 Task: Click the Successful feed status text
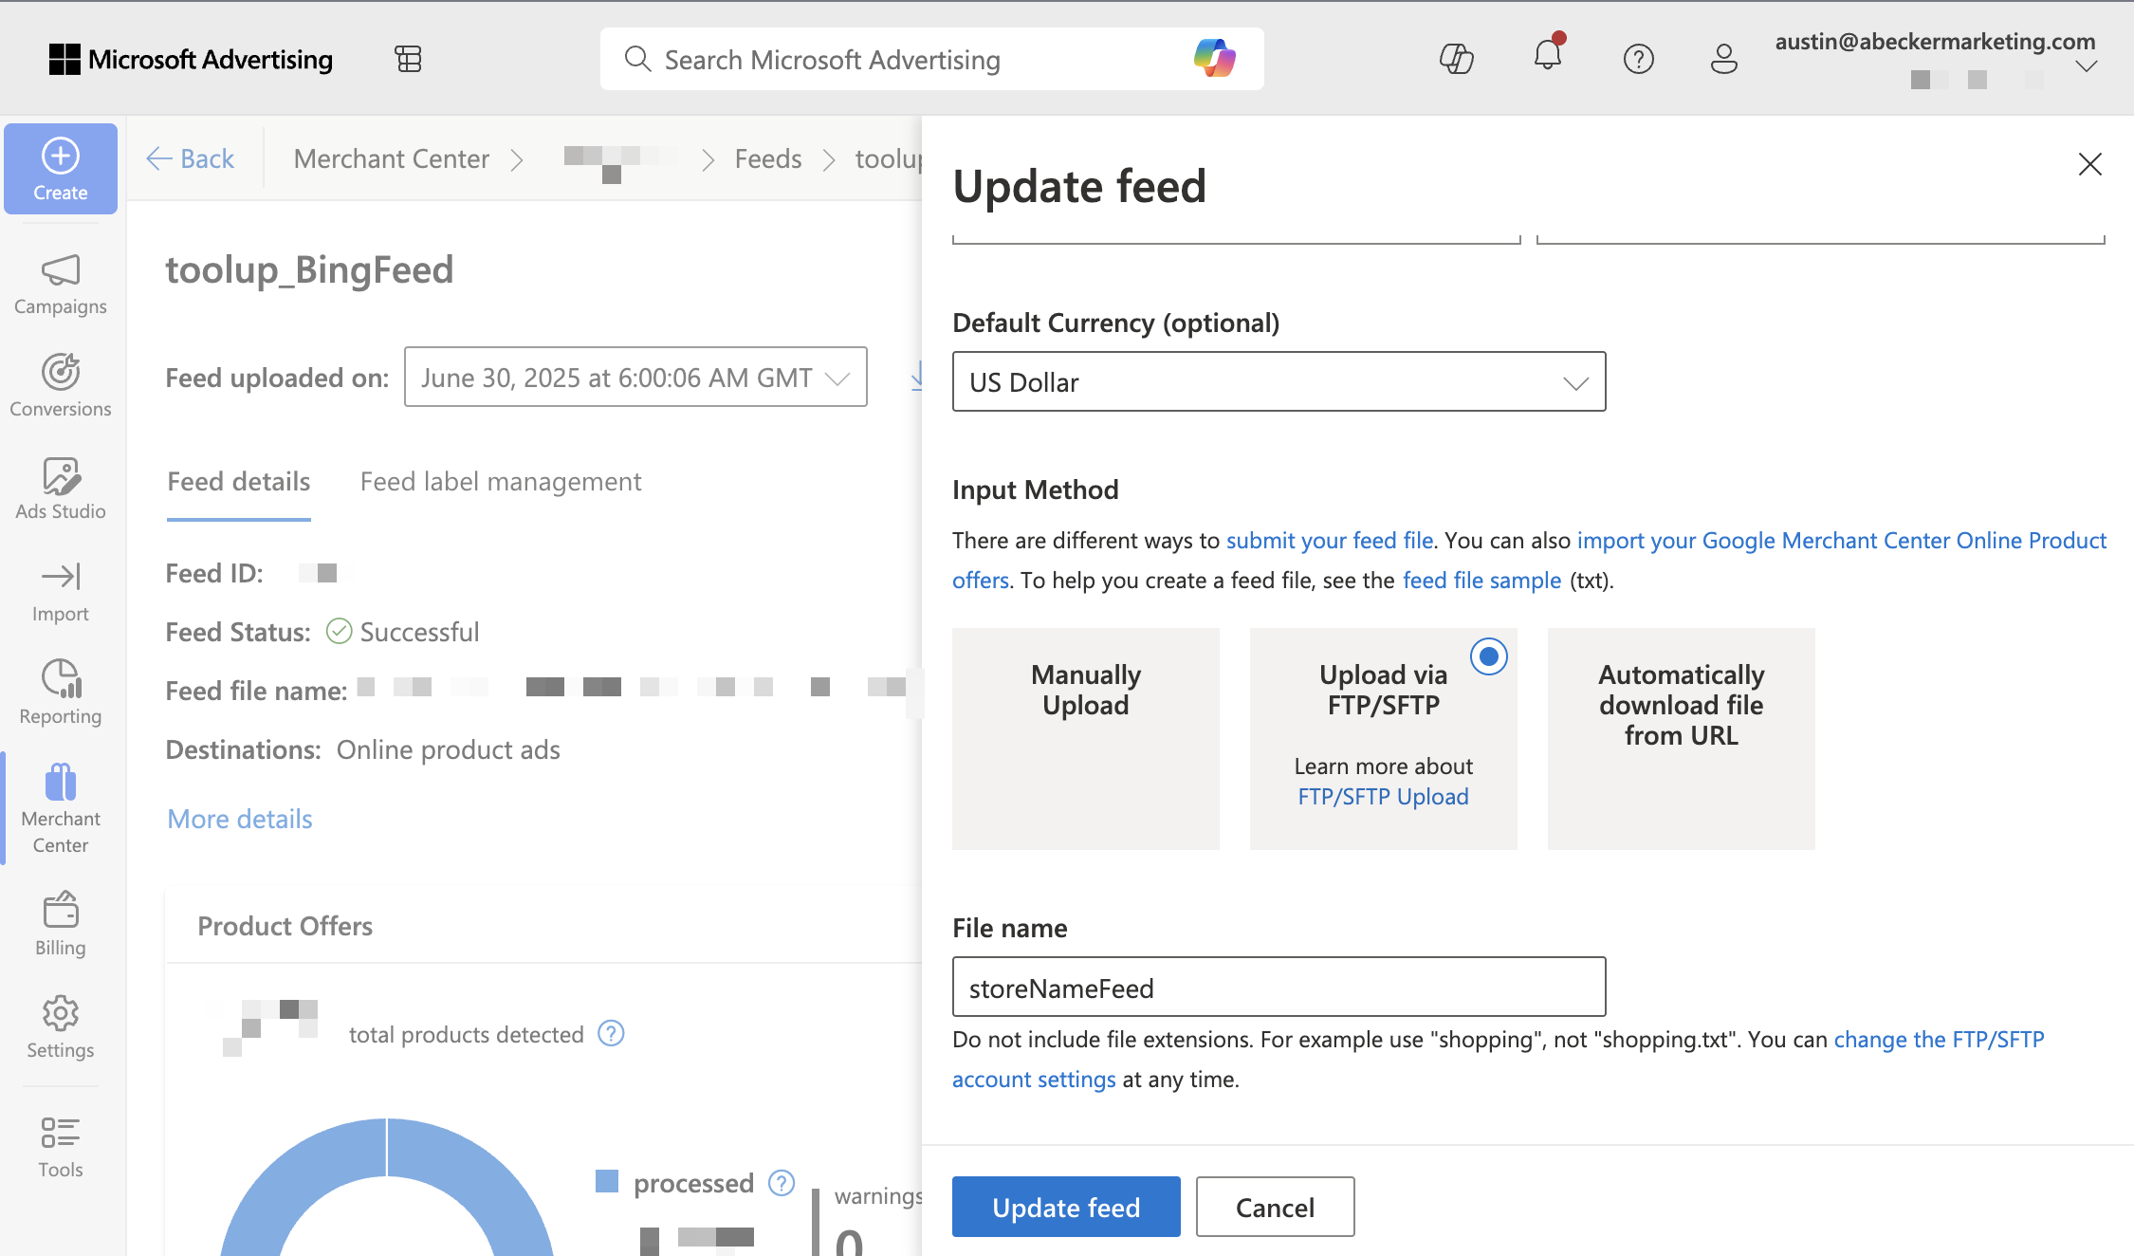click(x=420, y=632)
